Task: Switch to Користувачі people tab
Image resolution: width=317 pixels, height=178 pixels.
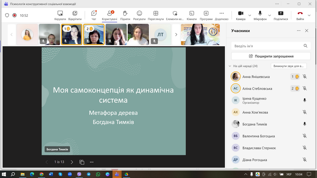Action: [109, 15]
